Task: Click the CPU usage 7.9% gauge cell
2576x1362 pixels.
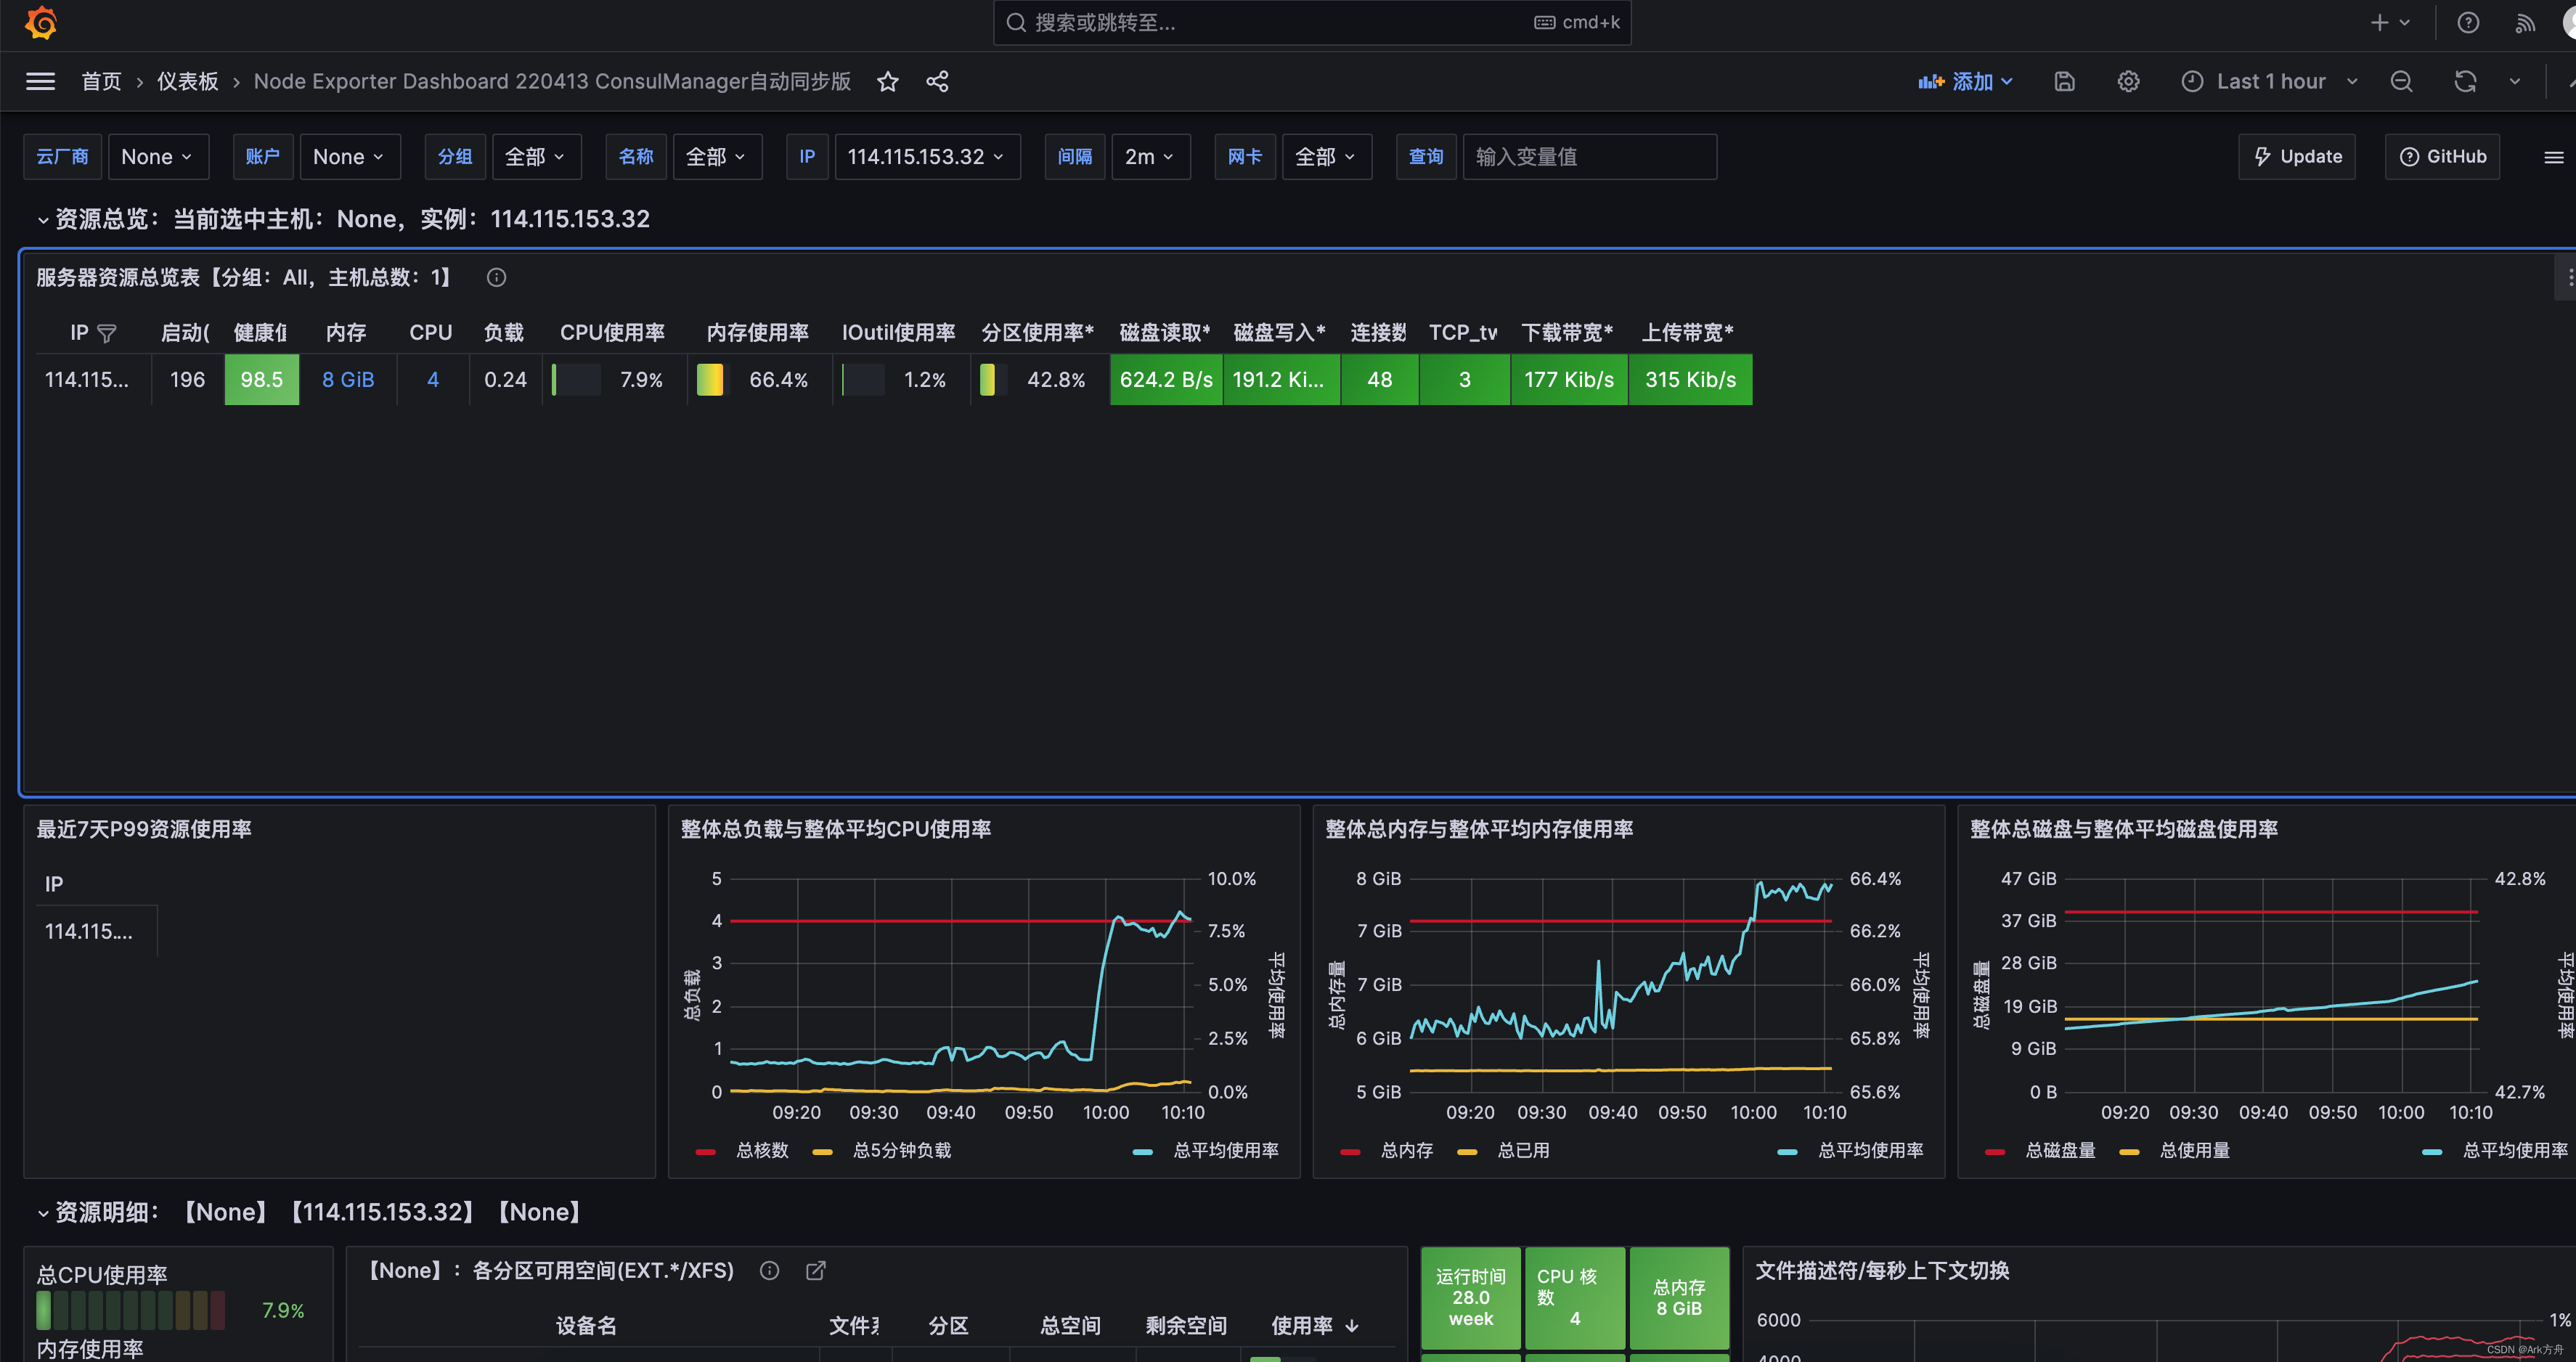Action: click(614, 380)
